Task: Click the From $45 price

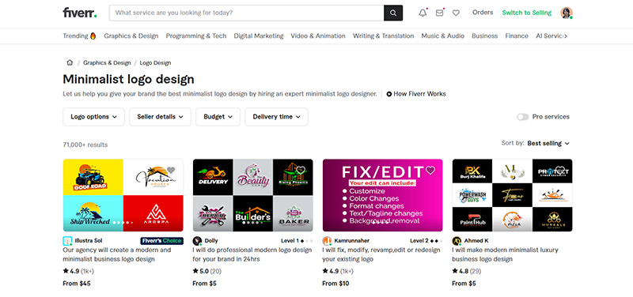Action: pyautogui.click(x=77, y=284)
